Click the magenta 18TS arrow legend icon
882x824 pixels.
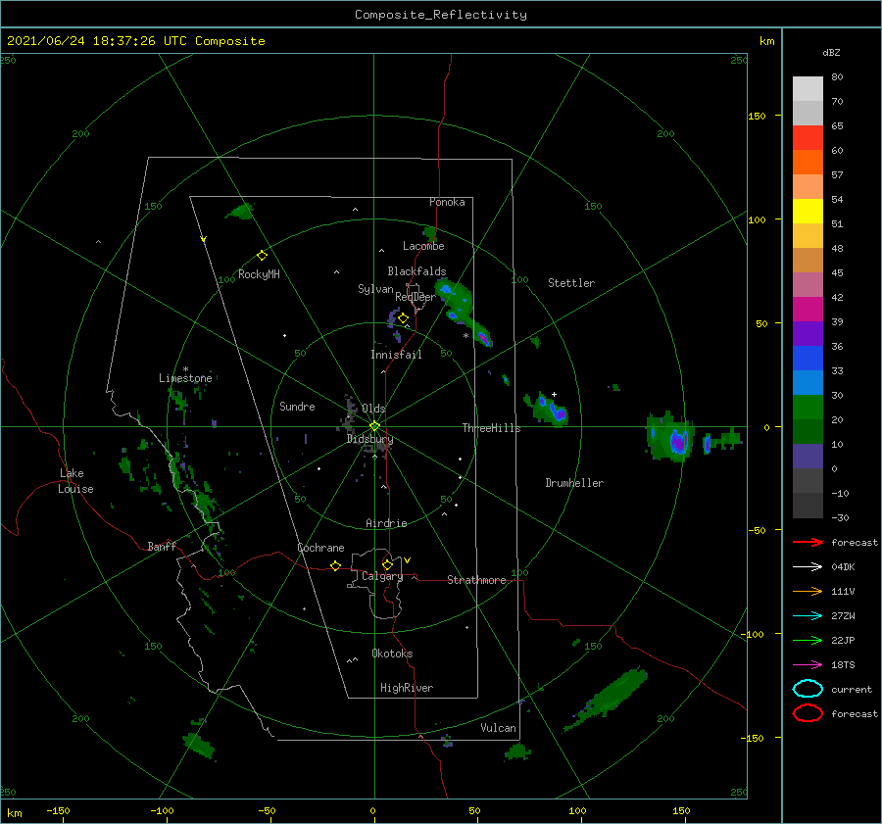[x=808, y=665]
